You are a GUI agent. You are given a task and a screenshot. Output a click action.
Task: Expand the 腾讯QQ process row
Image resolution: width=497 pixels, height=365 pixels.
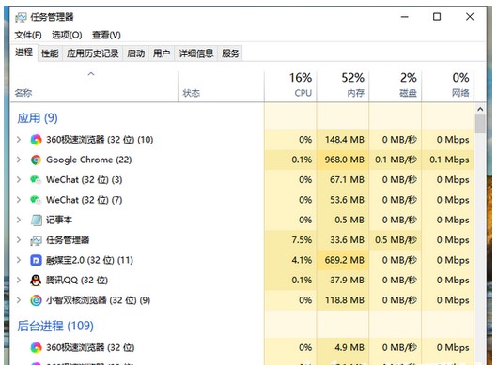point(19,281)
